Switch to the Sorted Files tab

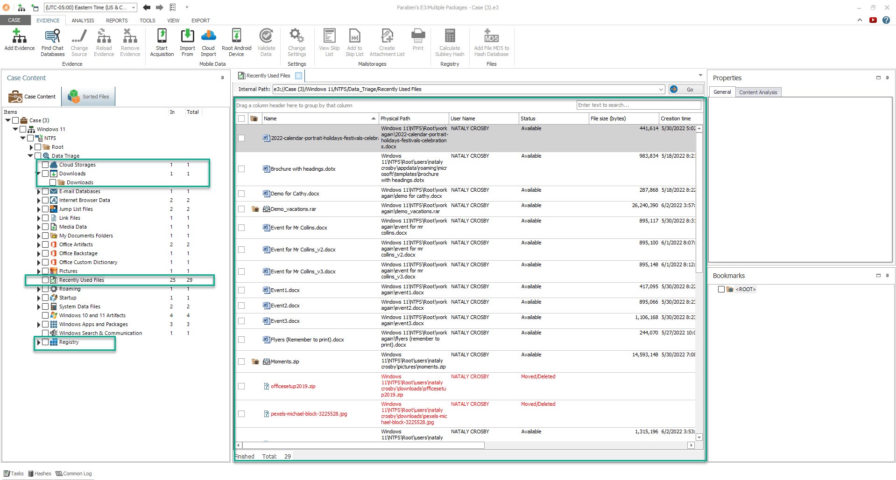[x=89, y=97]
